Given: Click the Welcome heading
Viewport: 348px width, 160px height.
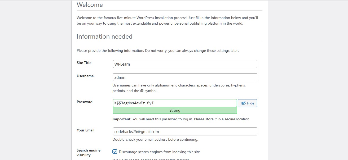Looking at the screenshot, I should (x=90, y=5).
